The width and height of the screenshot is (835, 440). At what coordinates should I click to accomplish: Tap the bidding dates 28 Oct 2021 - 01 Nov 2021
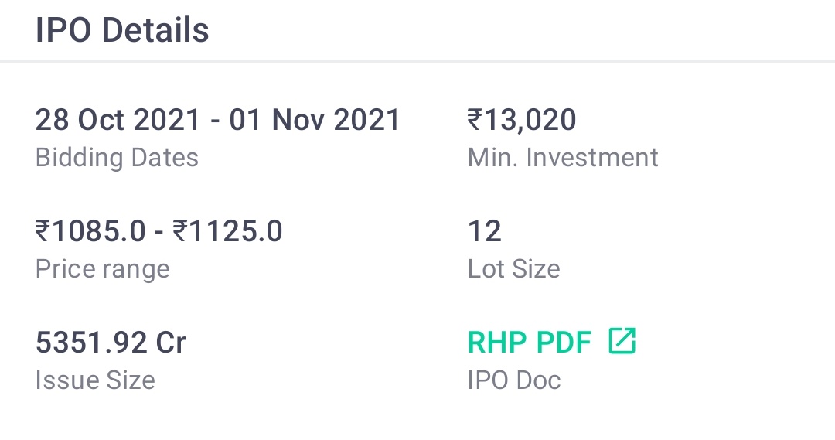[217, 119]
